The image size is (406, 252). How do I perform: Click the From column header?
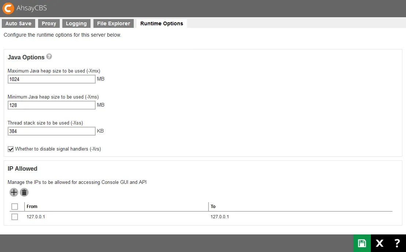32,206
